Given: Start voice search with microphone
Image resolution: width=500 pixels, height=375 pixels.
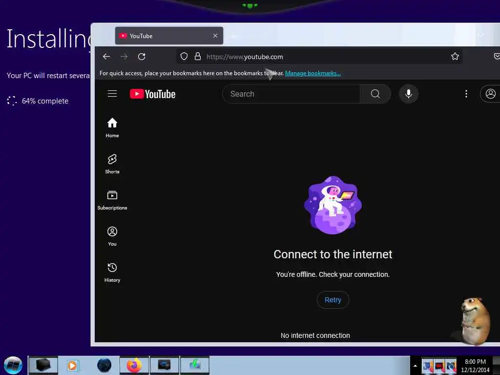Looking at the screenshot, I should (409, 94).
